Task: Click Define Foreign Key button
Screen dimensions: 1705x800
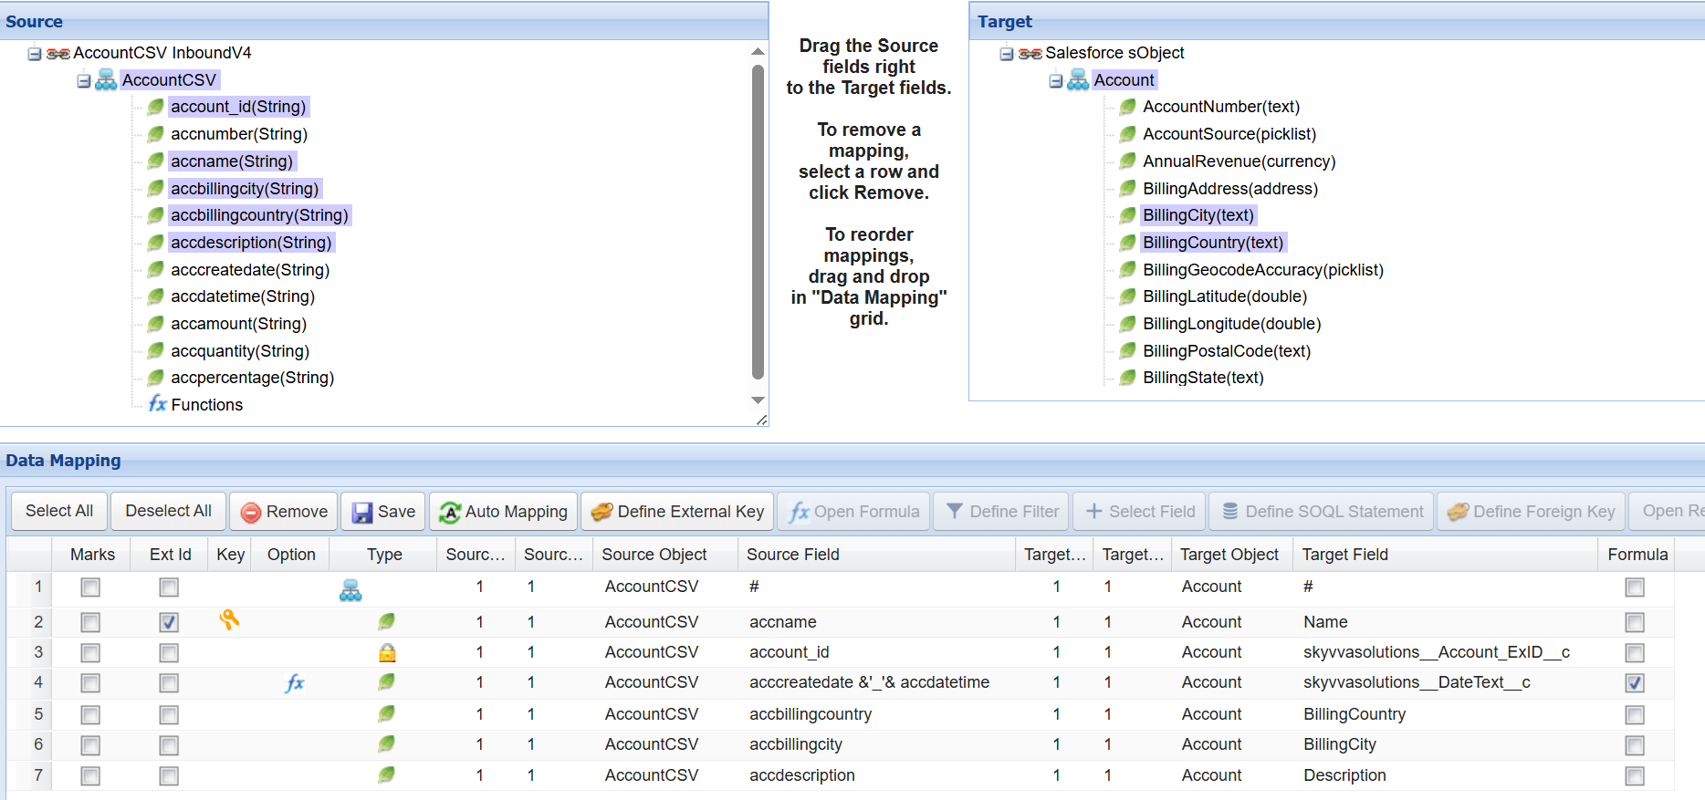Action: 1532,512
